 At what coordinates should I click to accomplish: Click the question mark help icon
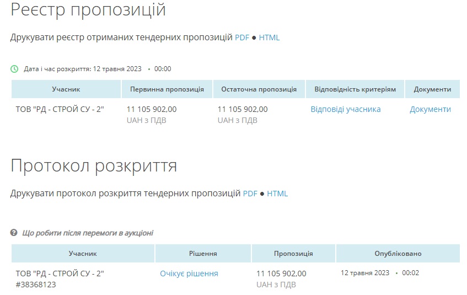[14, 233]
